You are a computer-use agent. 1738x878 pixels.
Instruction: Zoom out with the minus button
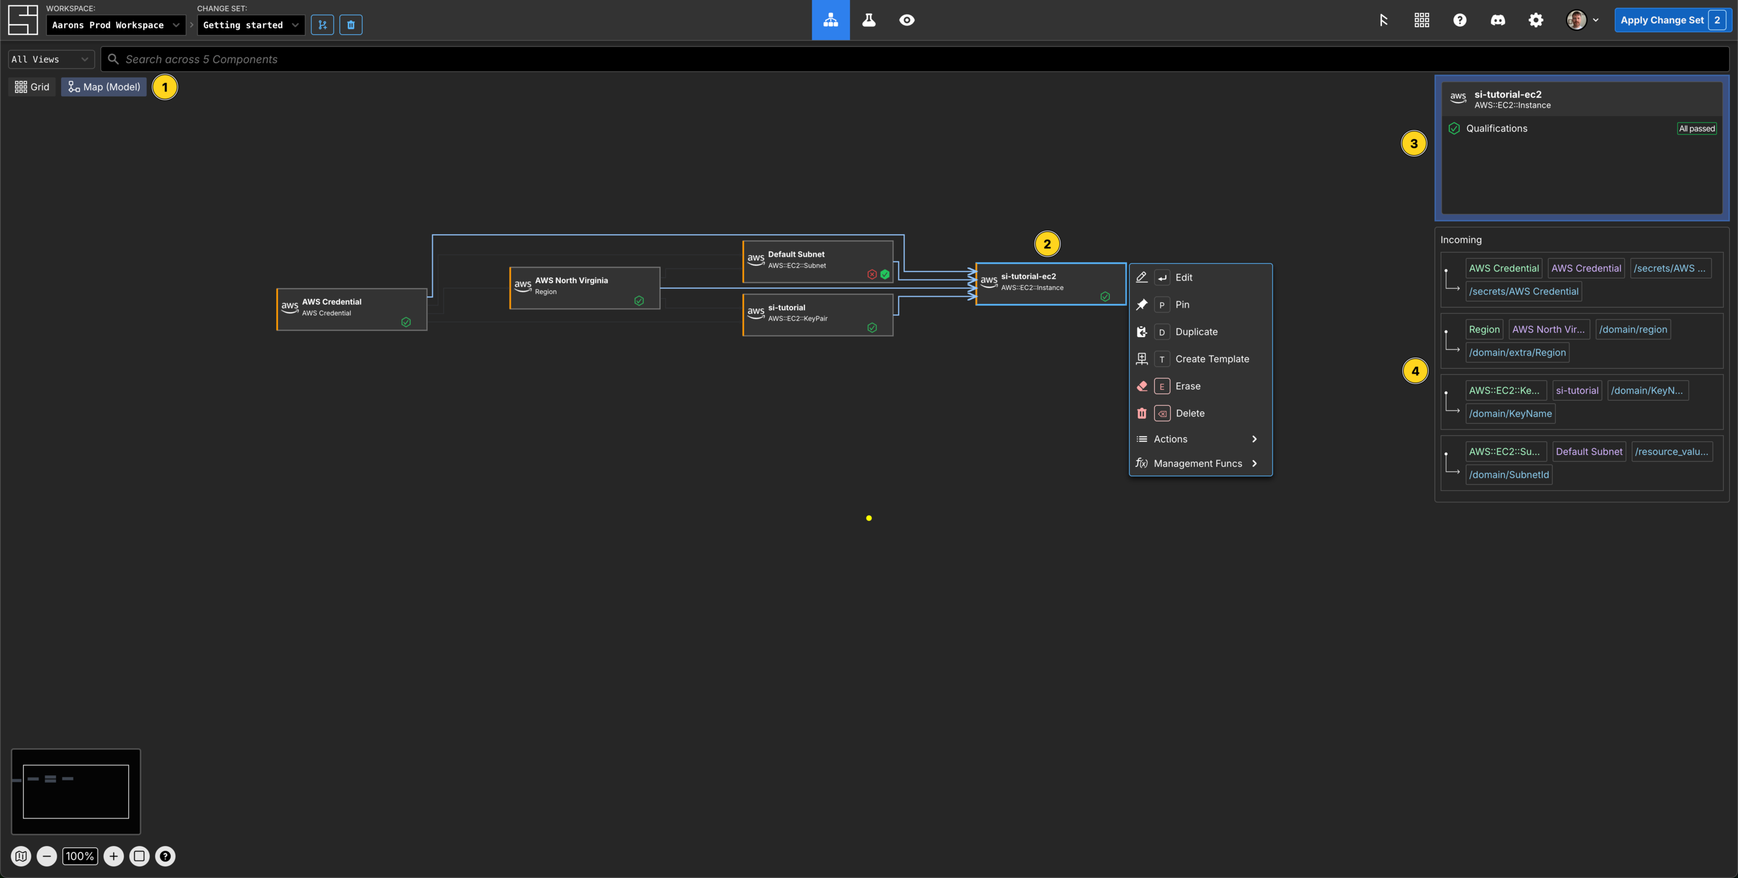pos(47,856)
